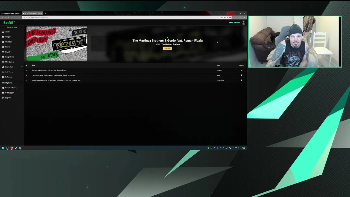This screenshot has width=350, height=197.
Task: Click the Action column header
Action: click(241, 65)
